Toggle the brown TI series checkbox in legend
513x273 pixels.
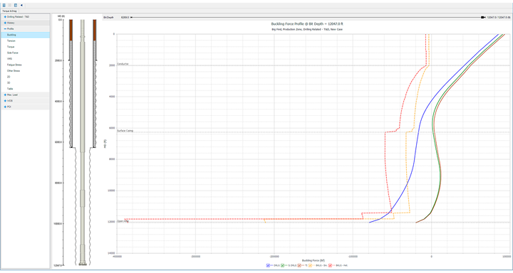tap(299, 265)
